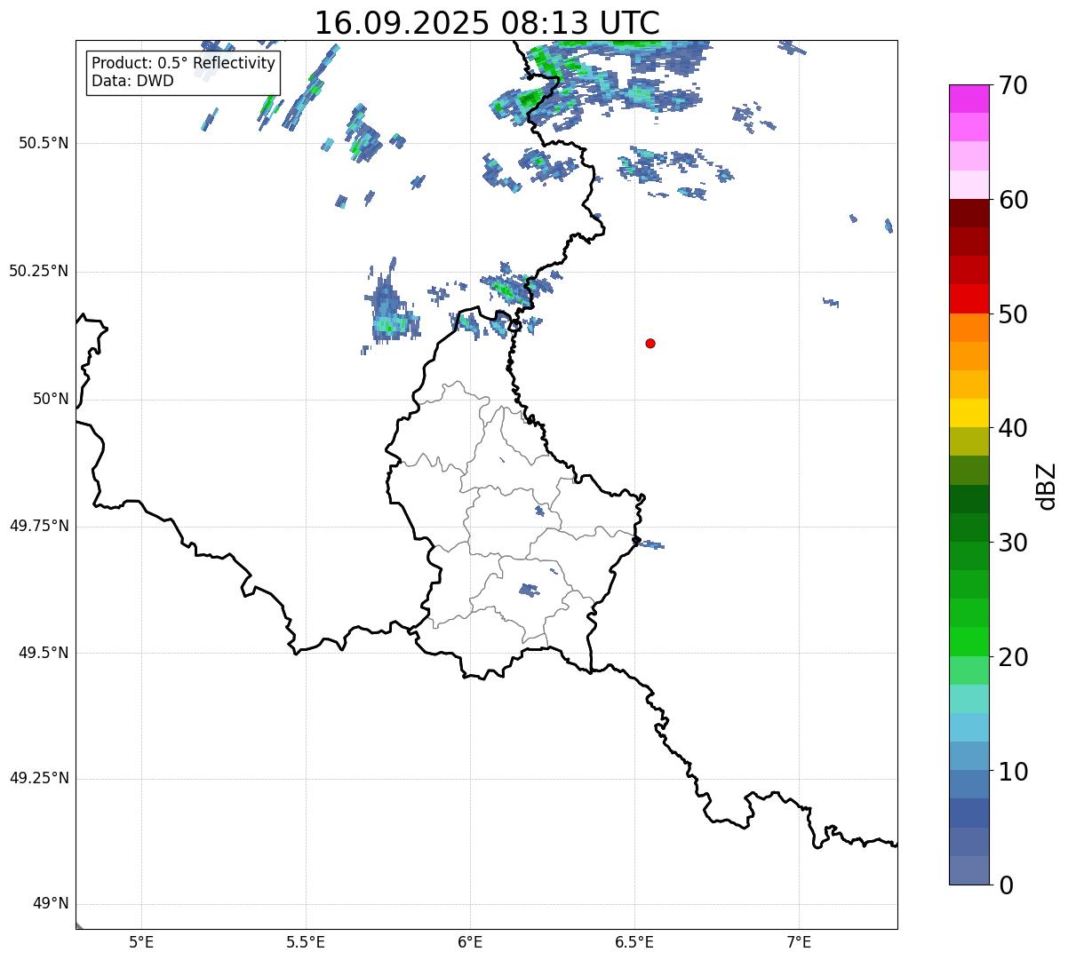This screenshot has height=960, width=1068.
Task: Click the small radar echo in southern Luxembourg
Action: (529, 590)
